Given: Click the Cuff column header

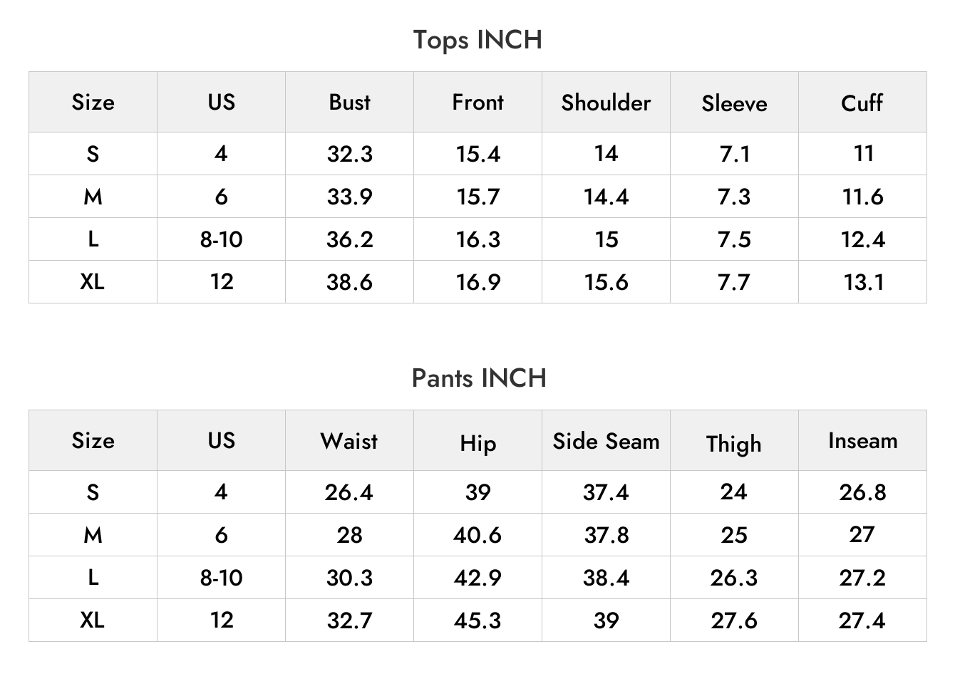Looking at the screenshot, I should click(862, 103).
